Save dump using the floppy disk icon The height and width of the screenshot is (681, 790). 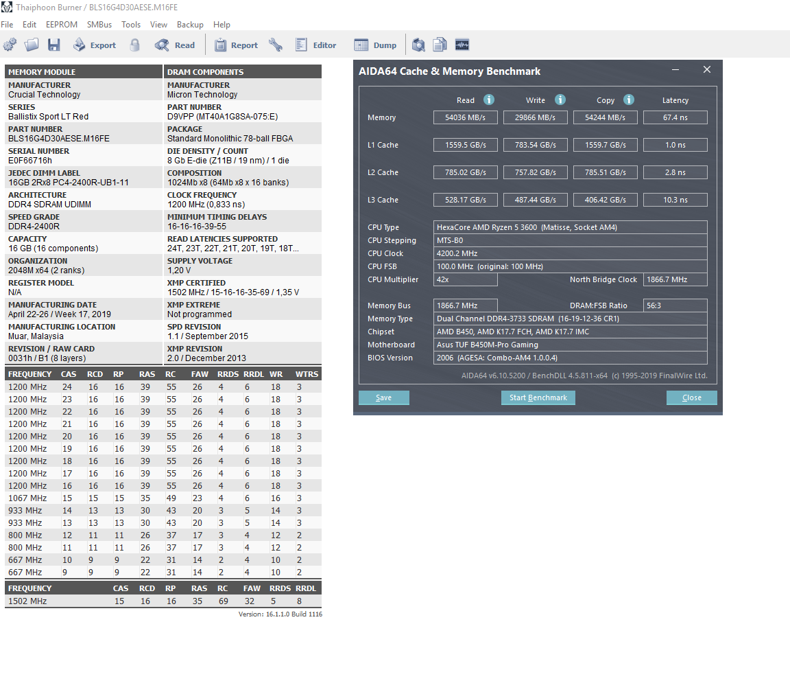click(54, 45)
